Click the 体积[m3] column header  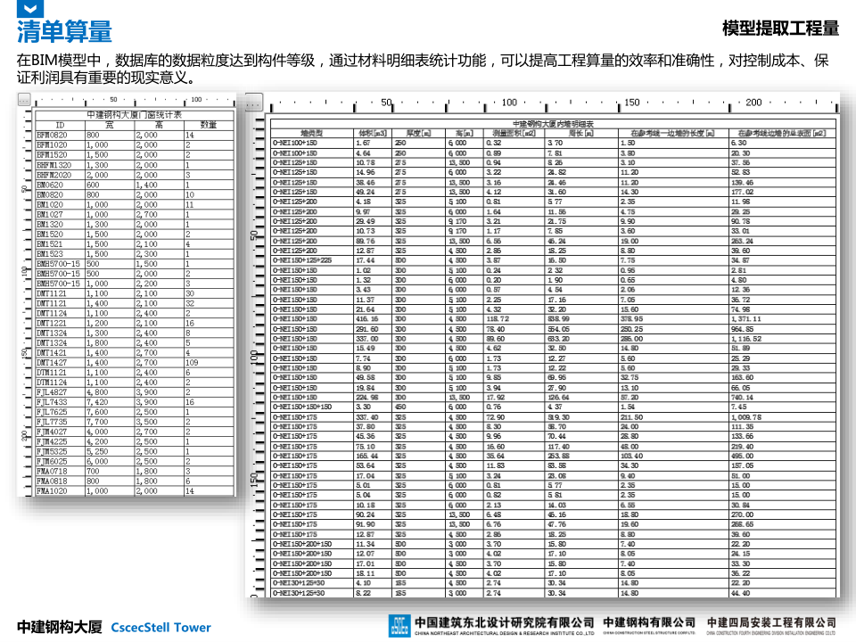click(x=373, y=133)
